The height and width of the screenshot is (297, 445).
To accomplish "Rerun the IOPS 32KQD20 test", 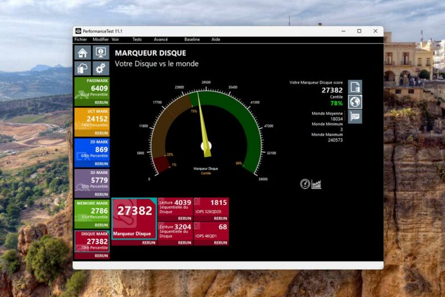I will [221, 219].
